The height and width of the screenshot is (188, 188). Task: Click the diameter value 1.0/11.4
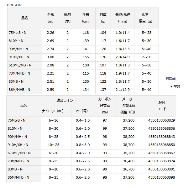click(x=123, y=33)
